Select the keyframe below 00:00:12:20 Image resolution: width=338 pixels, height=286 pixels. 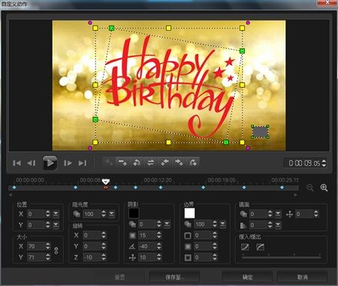[161, 188]
